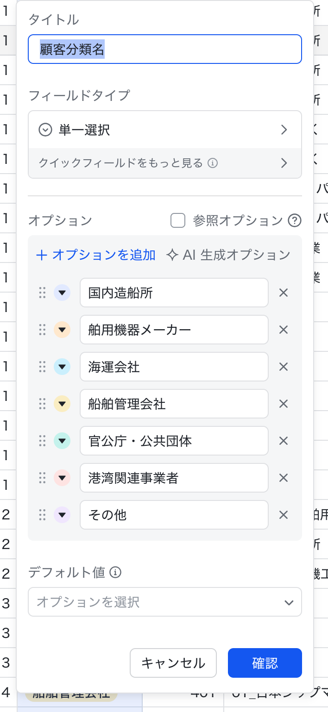
Task: Click the ＋ オプションを追加 link
Action: point(96,255)
